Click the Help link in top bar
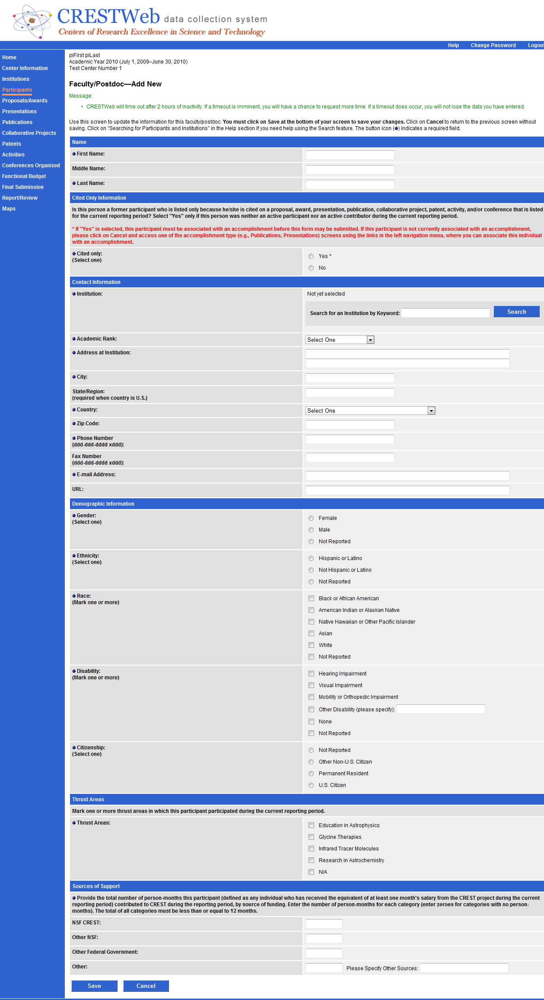Viewport: 544px width, 1000px height. 453,45
